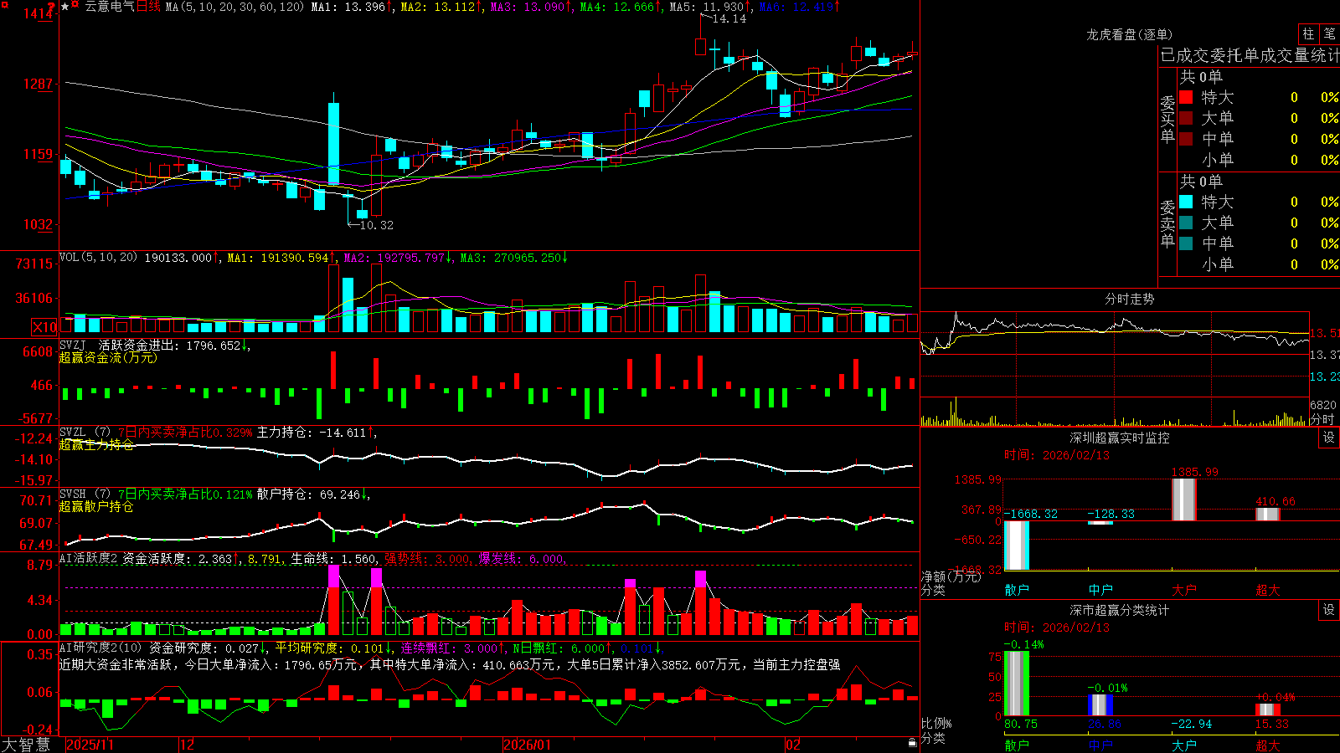Click the star favorite icon beside 云意电气
Viewport: 1340px width, 753px height.
coord(65,7)
